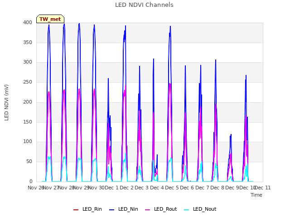Click the Dec 2 x-axis tick label
290x218 pixels.
point(127,188)
